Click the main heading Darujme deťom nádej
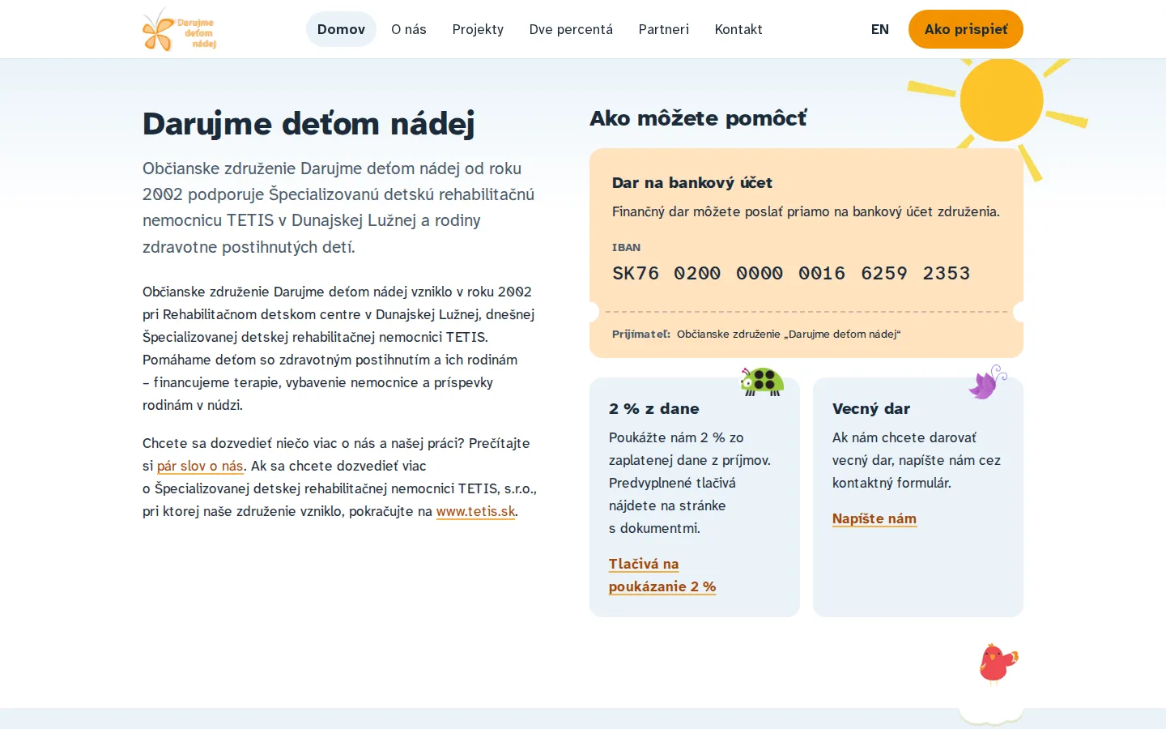 click(309, 124)
